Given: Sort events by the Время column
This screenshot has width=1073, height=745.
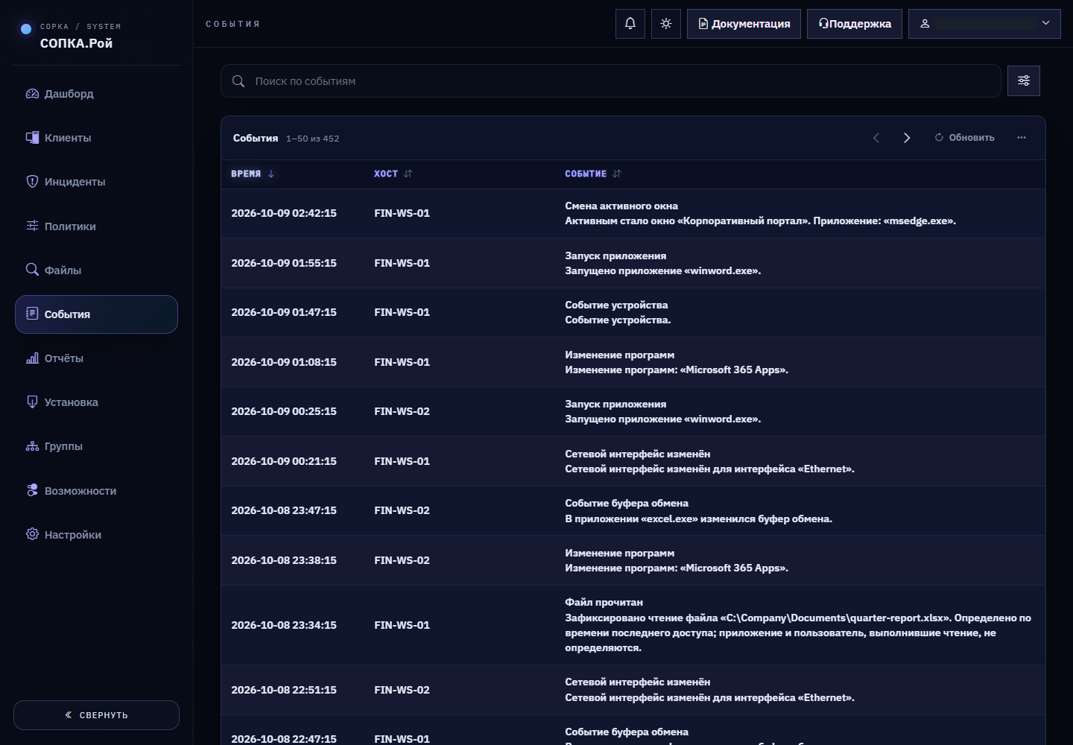Looking at the screenshot, I should pyautogui.click(x=253, y=174).
